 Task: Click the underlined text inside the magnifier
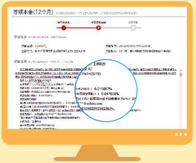(98, 109)
